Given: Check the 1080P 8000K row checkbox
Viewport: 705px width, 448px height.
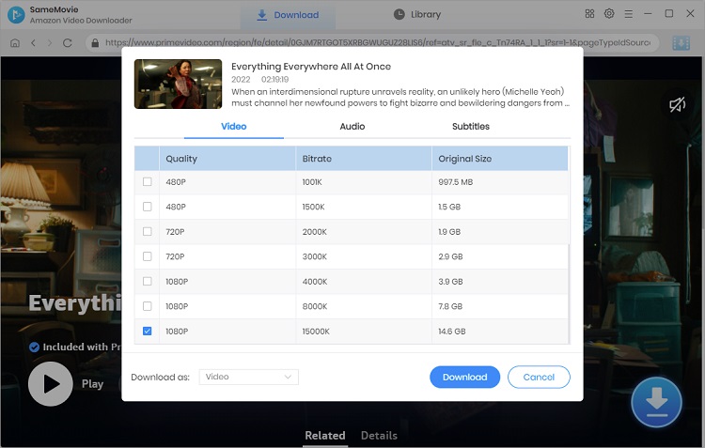Looking at the screenshot, I should (x=147, y=306).
